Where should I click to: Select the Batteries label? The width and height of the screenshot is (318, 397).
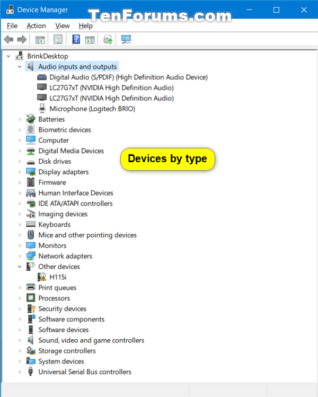click(x=51, y=119)
